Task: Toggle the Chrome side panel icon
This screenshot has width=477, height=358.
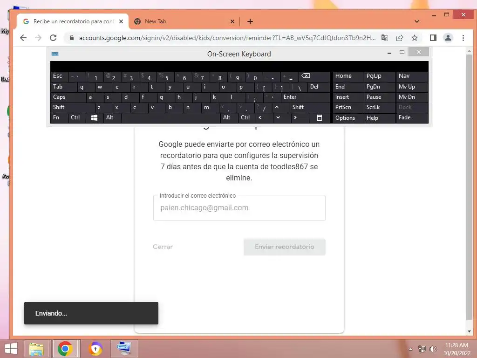Action: pyautogui.click(x=433, y=38)
